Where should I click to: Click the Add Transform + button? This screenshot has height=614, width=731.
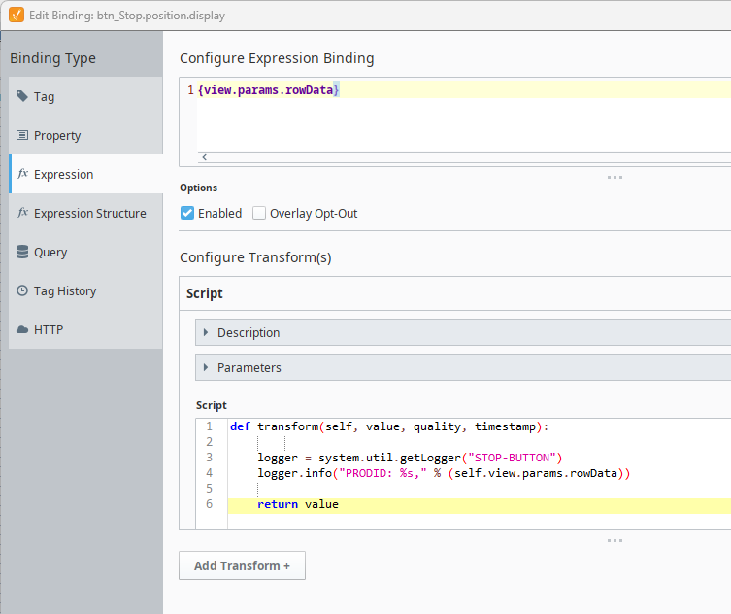[242, 565]
